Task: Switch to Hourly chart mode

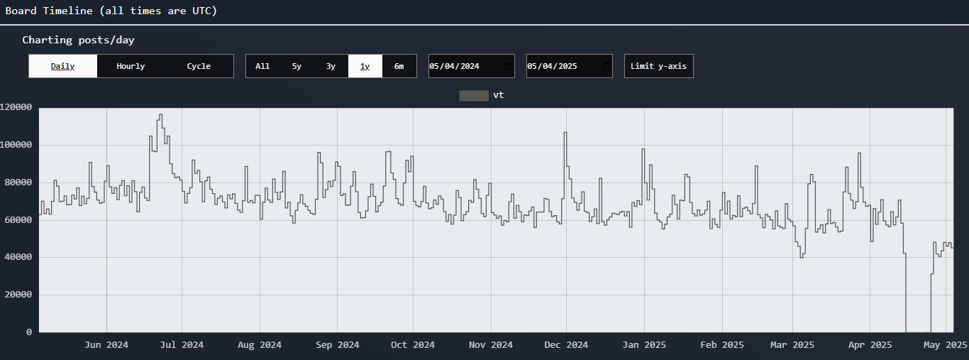Action: (x=131, y=66)
